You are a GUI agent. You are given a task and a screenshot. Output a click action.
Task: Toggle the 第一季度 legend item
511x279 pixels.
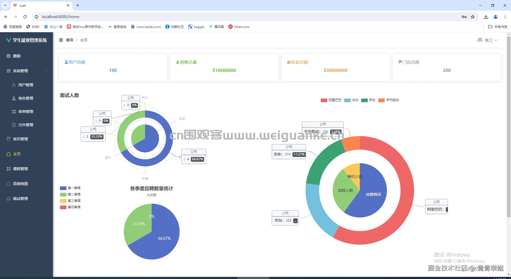(70, 188)
